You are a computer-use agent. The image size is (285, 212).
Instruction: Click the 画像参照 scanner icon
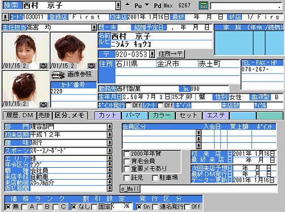(58, 75)
